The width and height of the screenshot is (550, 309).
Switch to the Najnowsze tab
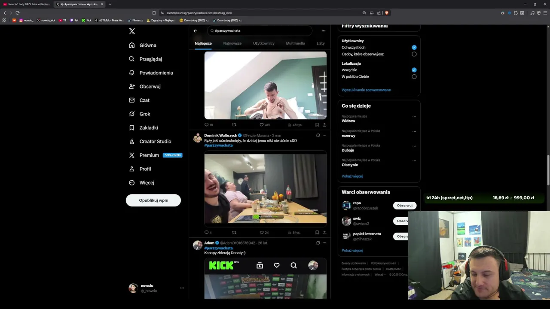point(232,43)
